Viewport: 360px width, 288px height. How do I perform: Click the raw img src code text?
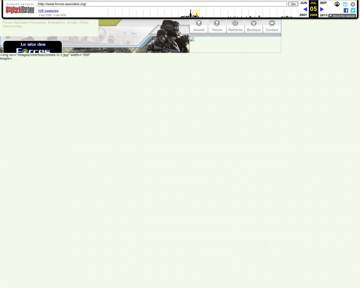point(45,57)
